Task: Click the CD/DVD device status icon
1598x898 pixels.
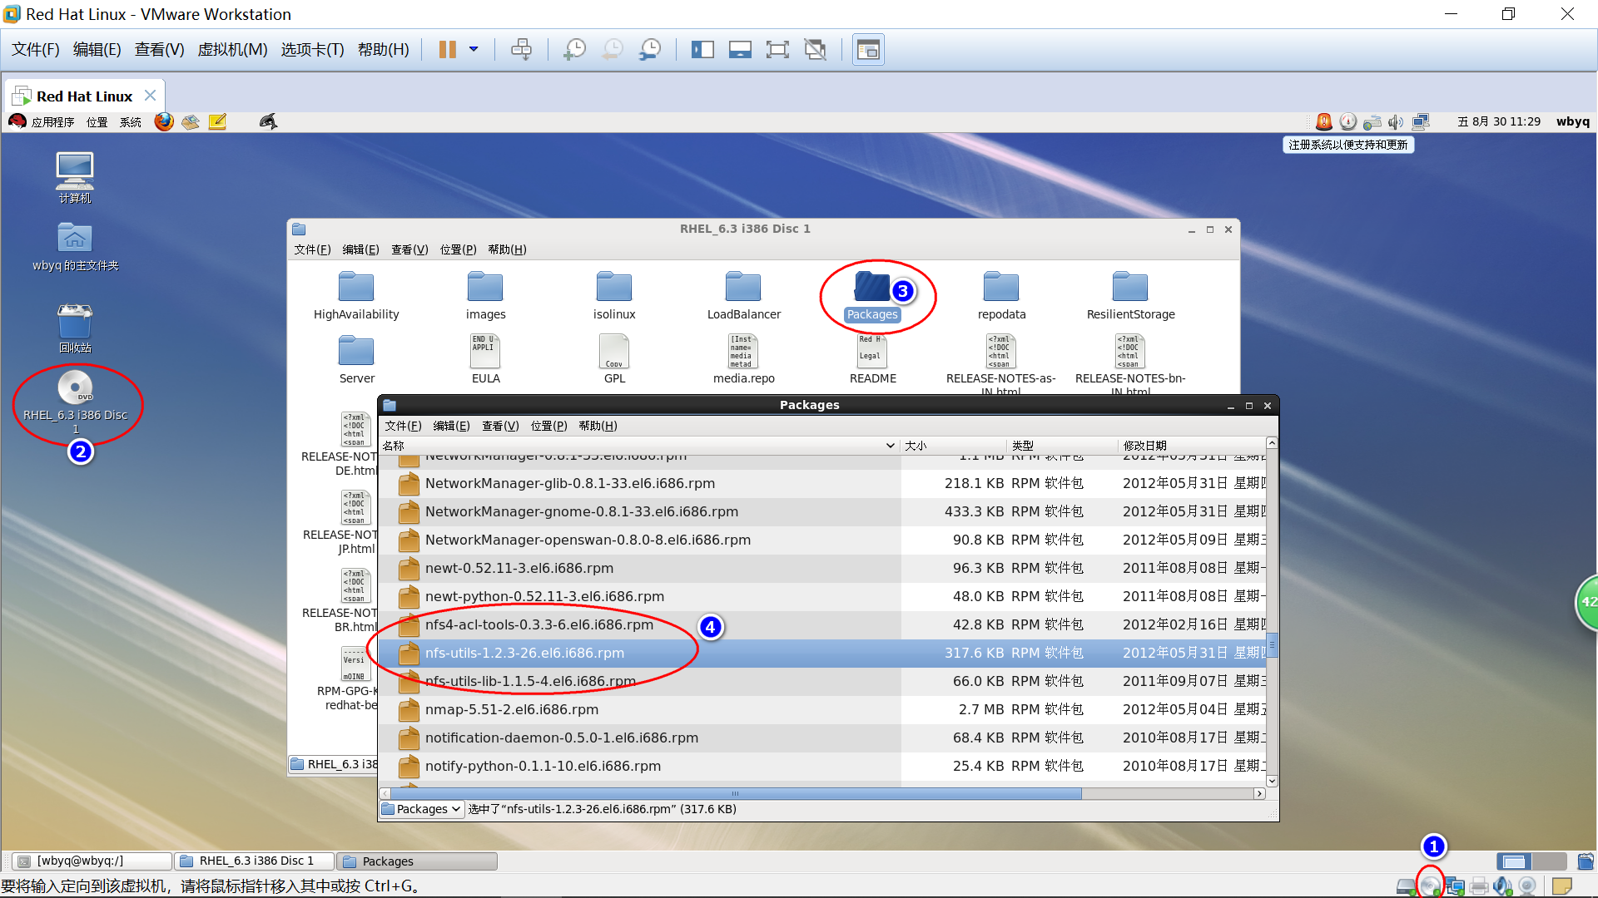Action: pyautogui.click(x=1430, y=886)
